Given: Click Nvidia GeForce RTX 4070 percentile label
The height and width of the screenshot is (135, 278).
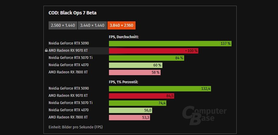Looking at the screenshot, I should pos(69,110).
